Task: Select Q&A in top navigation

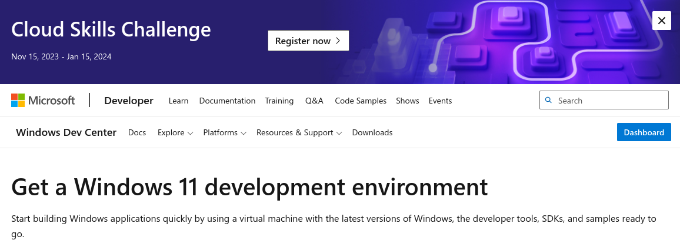Action: pyautogui.click(x=315, y=101)
